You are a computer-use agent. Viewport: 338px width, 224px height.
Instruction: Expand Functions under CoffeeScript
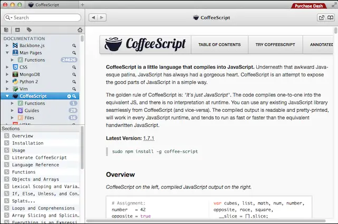(12, 103)
